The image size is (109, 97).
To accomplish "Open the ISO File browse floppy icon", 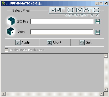I will tap(98, 21).
